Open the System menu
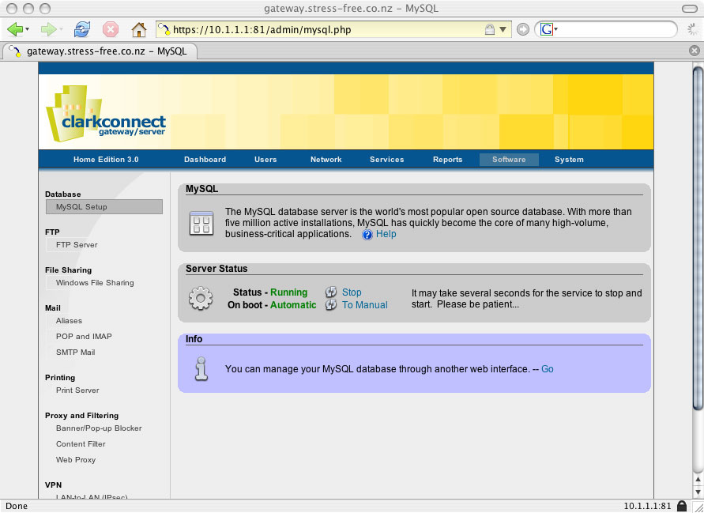 click(569, 160)
